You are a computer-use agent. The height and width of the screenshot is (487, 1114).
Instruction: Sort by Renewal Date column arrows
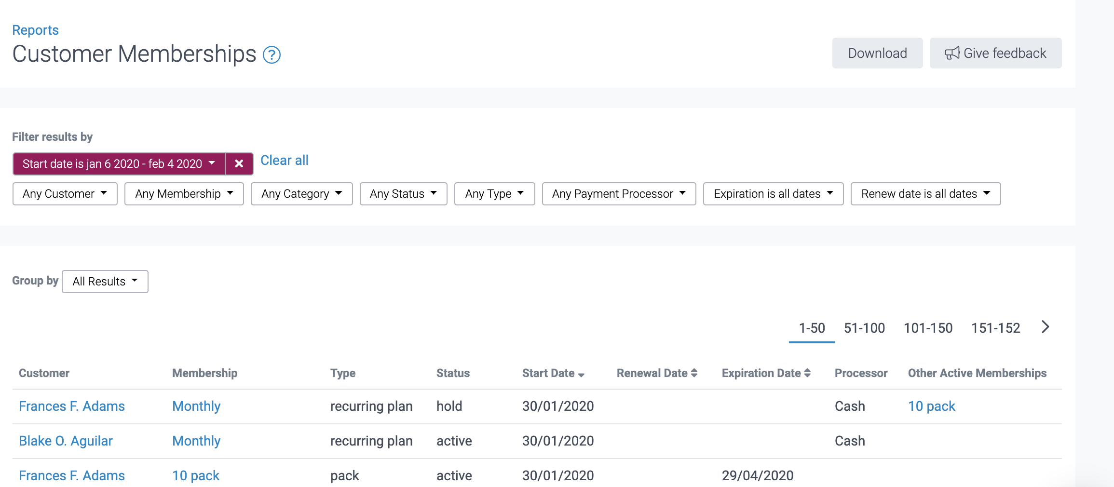click(694, 373)
